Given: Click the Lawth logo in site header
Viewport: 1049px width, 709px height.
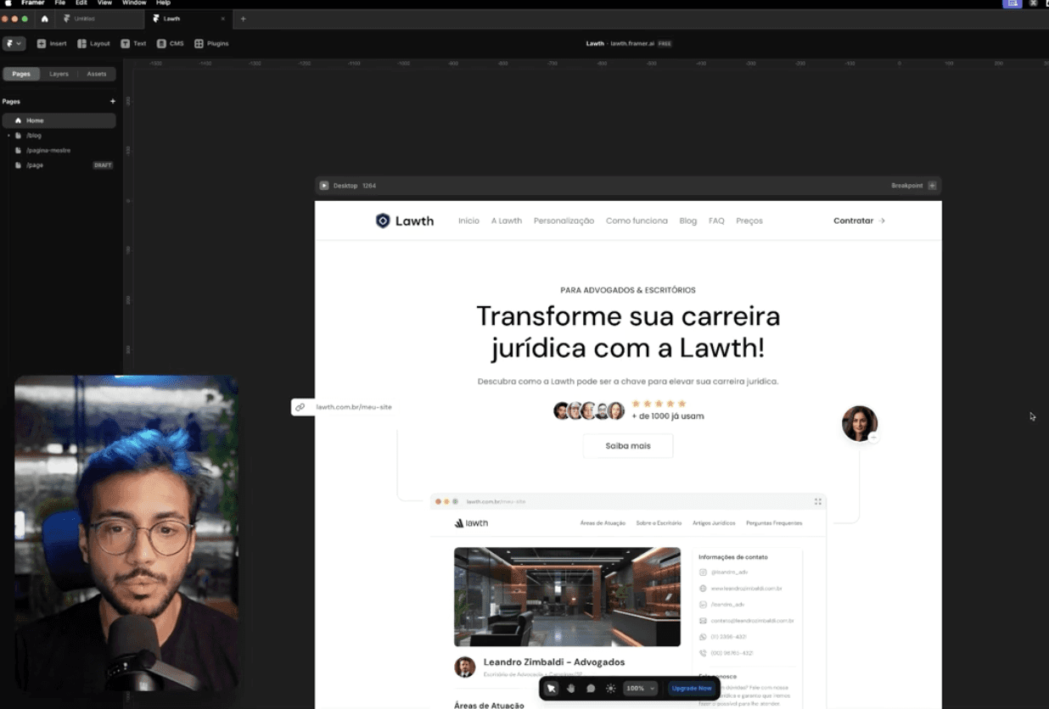Looking at the screenshot, I should pos(404,221).
